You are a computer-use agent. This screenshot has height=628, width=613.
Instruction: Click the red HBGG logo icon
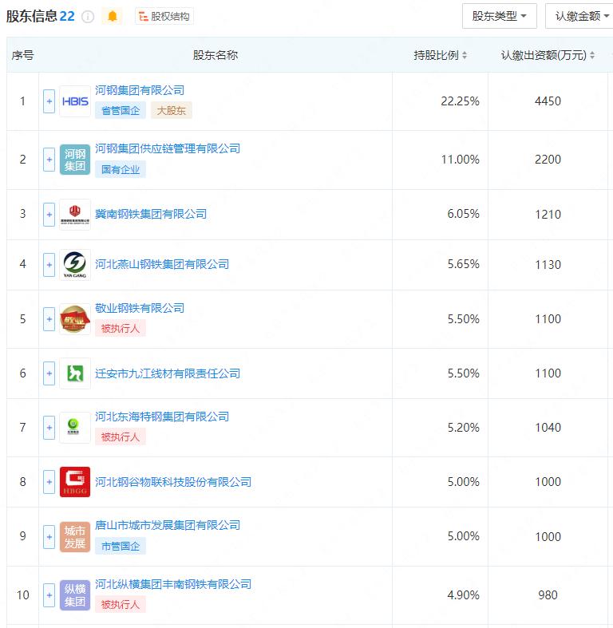click(x=75, y=482)
